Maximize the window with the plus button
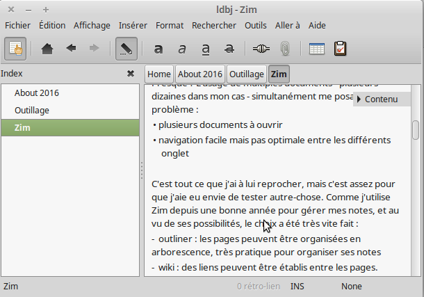The width and height of the screenshot is (424, 297). pyautogui.click(x=46, y=10)
